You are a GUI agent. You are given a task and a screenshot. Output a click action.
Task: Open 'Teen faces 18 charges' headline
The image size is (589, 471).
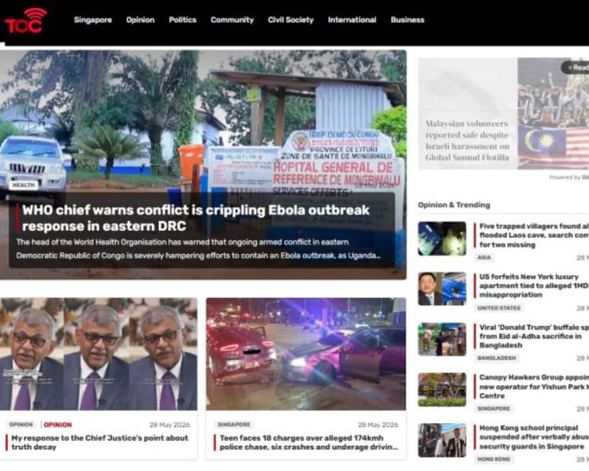308,443
